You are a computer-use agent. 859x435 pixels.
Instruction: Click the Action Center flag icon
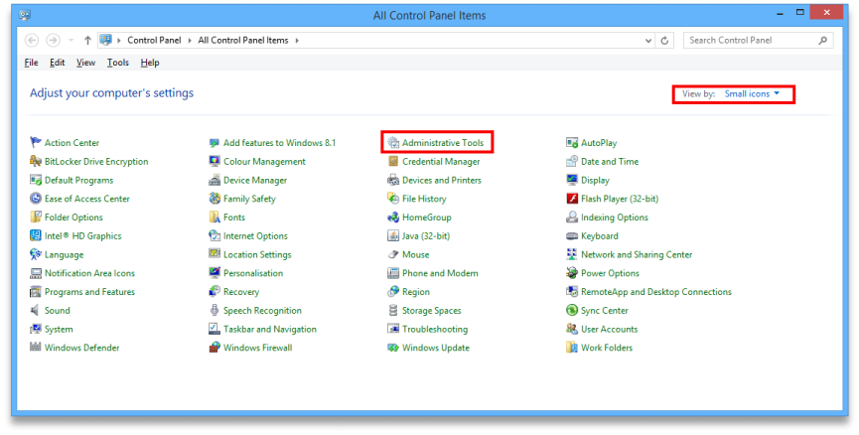coord(36,143)
